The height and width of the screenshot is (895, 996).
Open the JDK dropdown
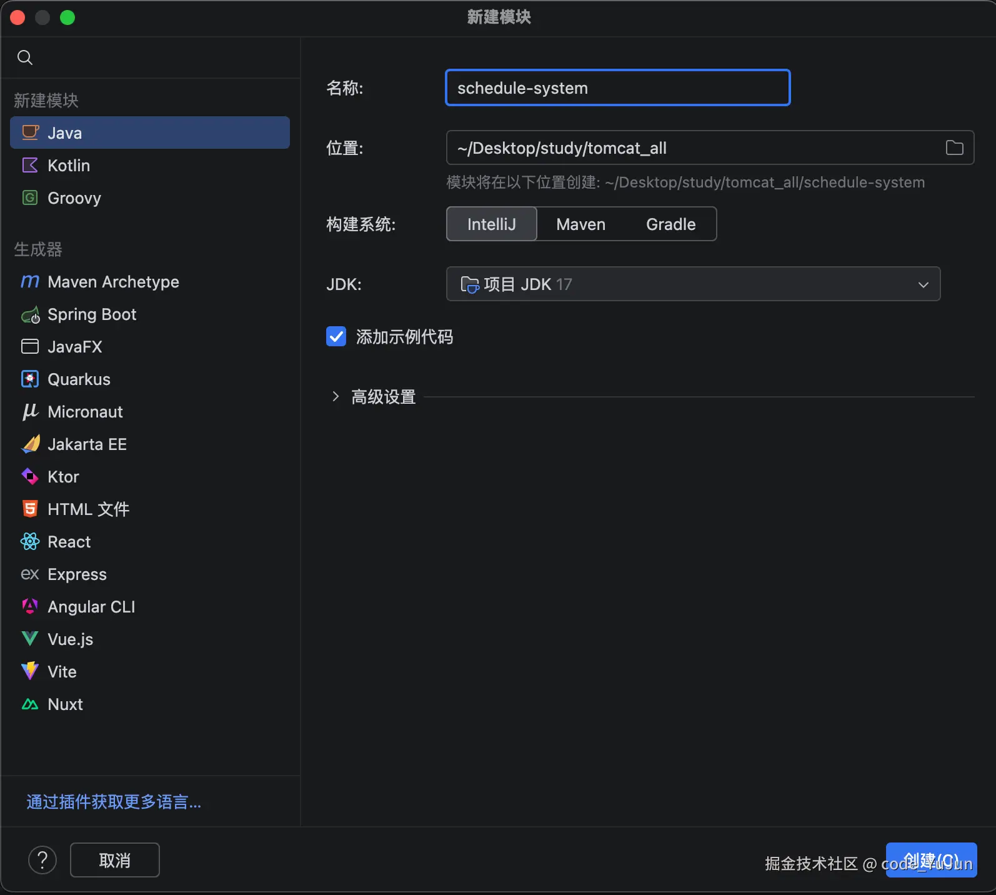693,284
